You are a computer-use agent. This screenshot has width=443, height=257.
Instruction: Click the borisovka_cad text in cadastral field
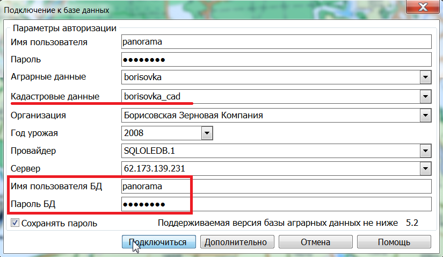click(x=152, y=96)
